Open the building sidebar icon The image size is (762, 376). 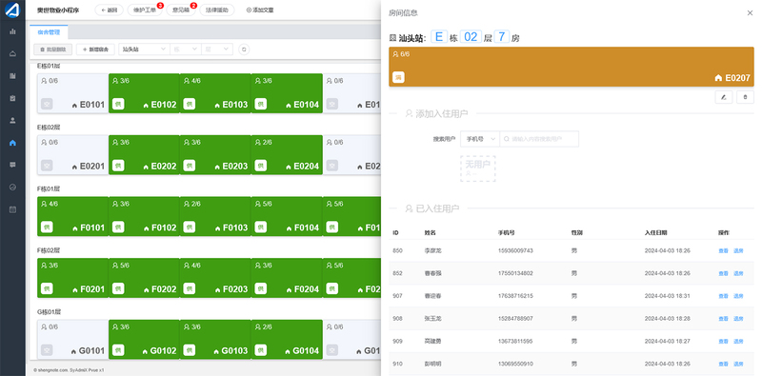[x=12, y=76]
